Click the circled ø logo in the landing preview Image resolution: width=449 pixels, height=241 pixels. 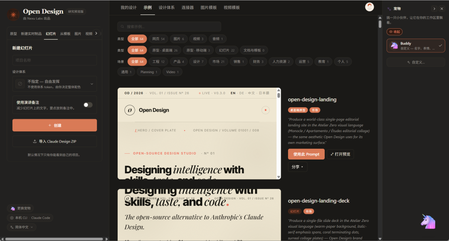pos(130,110)
